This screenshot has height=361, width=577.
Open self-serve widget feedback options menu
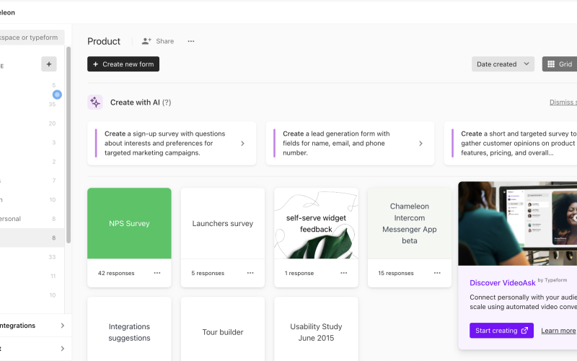[344, 273]
